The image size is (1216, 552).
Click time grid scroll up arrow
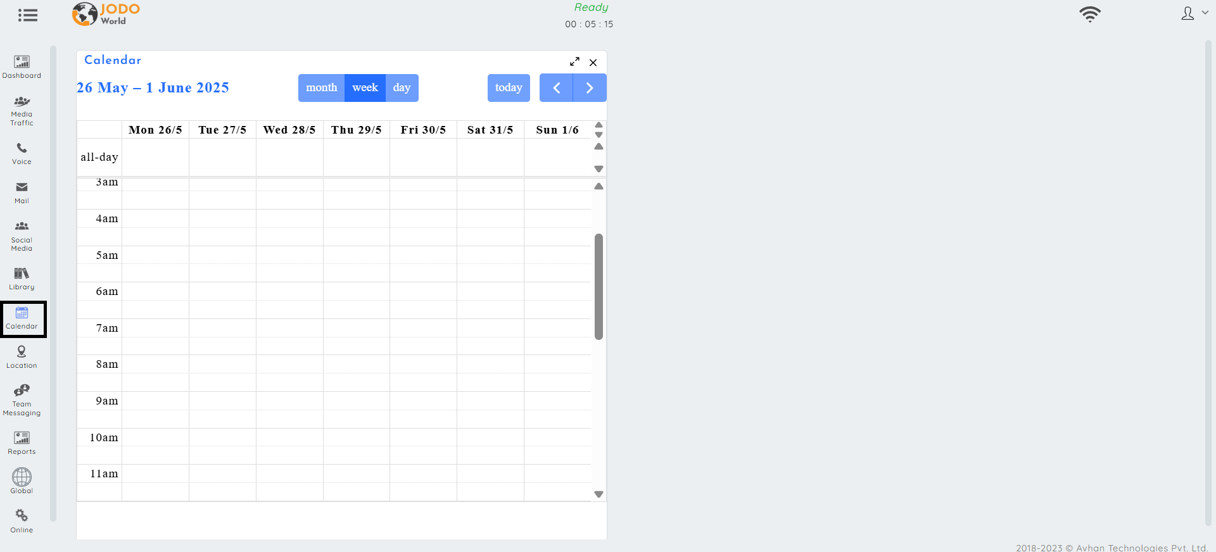[598, 186]
